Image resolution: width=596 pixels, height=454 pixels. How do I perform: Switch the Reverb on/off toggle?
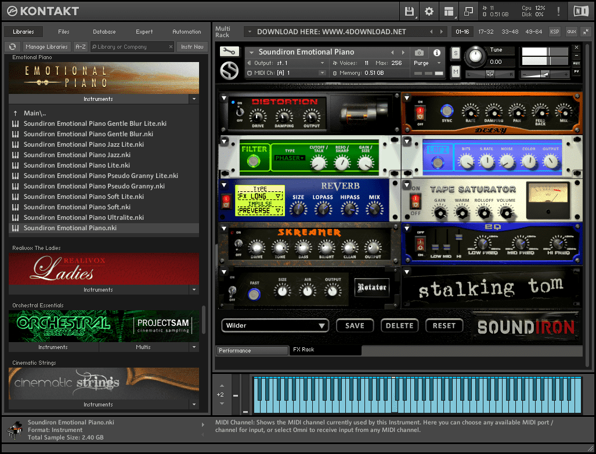226,201
